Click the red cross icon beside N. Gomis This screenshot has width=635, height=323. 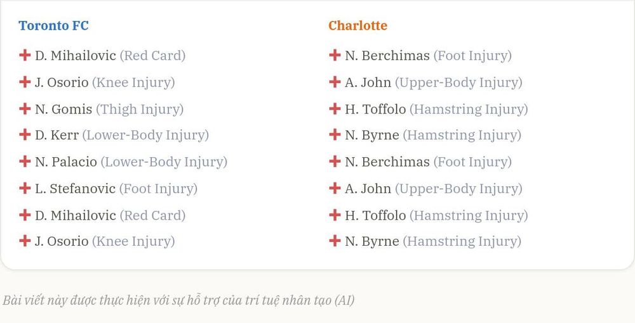point(25,108)
